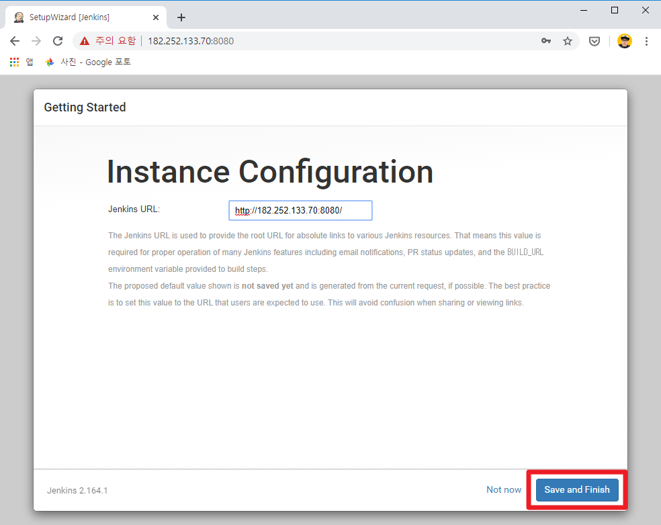
Task: Open a new browser tab
Action: [181, 17]
